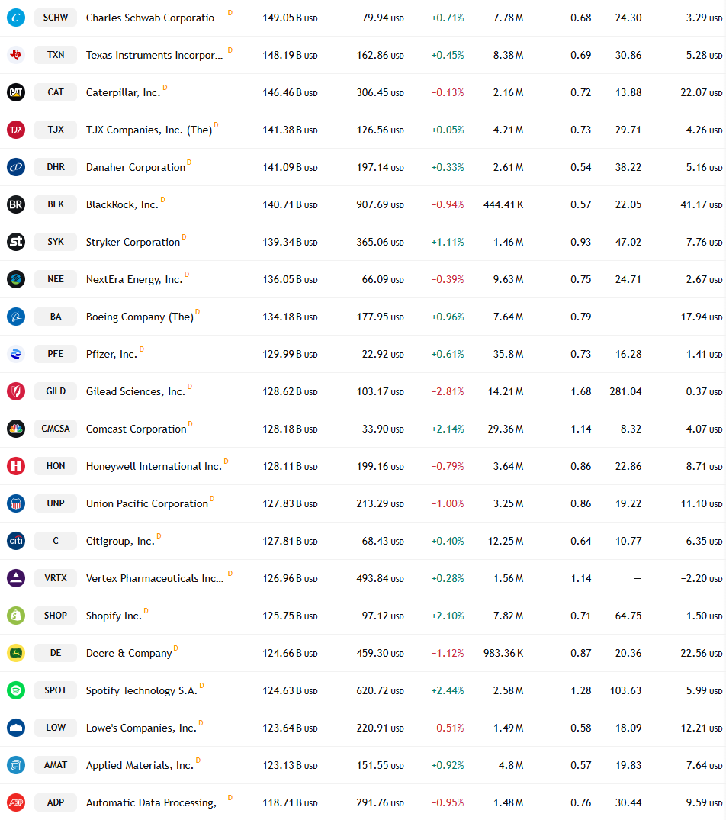Open Union Pacific Corporation link
Screen dimensions: 726x820
coord(147,503)
